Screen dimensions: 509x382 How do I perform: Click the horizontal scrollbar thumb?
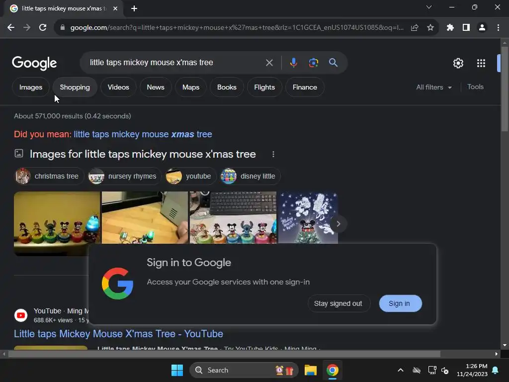[224, 354]
